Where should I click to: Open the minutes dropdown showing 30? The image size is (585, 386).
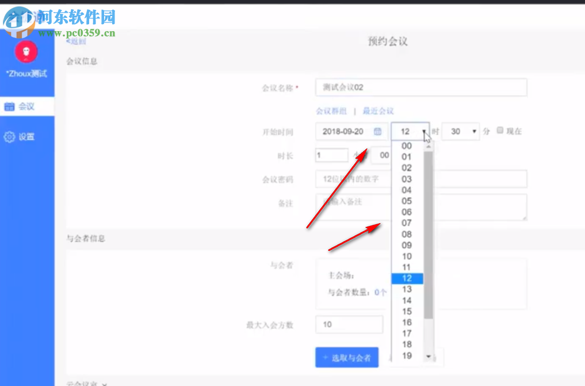coord(460,131)
